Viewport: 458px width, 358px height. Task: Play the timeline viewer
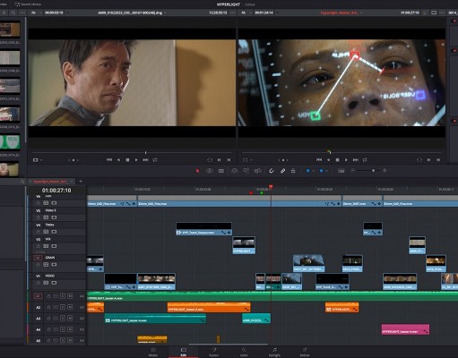coord(346,160)
